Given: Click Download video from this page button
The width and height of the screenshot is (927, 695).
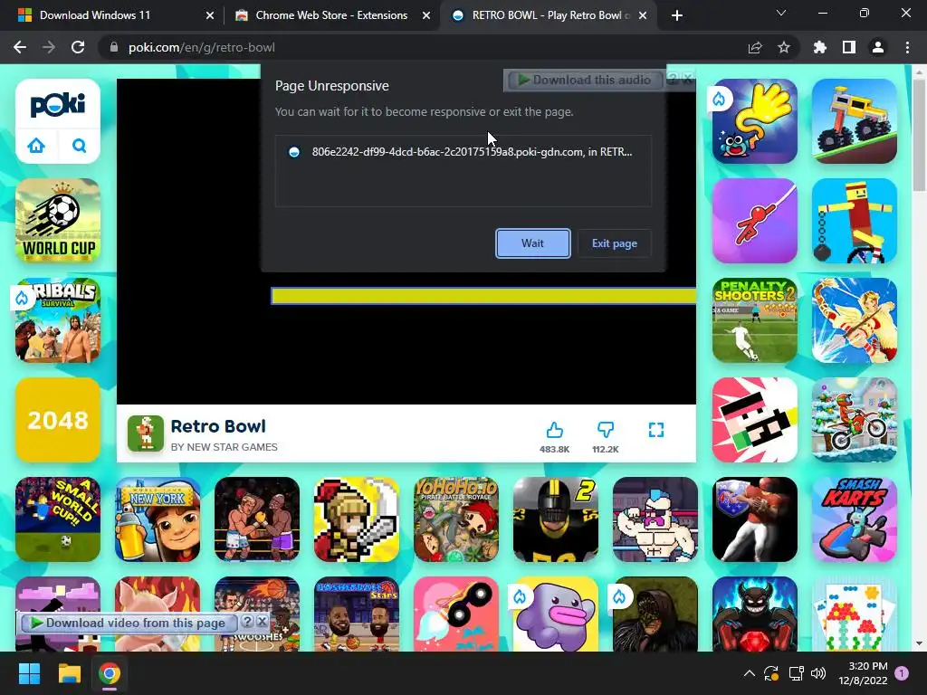Looking at the screenshot, I should tap(128, 623).
